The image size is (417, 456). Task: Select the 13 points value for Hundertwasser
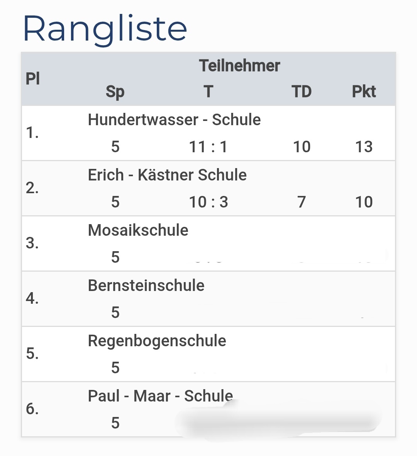pos(364,147)
